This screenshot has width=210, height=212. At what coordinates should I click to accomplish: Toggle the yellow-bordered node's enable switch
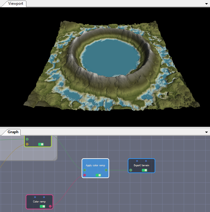pyautogui.click(x=41, y=144)
